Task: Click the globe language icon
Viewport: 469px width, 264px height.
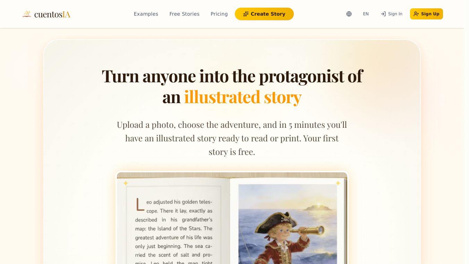Action: point(349,14)
